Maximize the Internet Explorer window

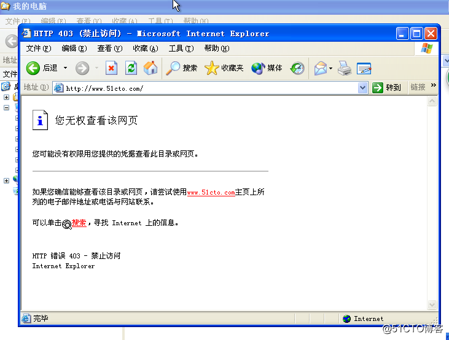click(416, 34)
